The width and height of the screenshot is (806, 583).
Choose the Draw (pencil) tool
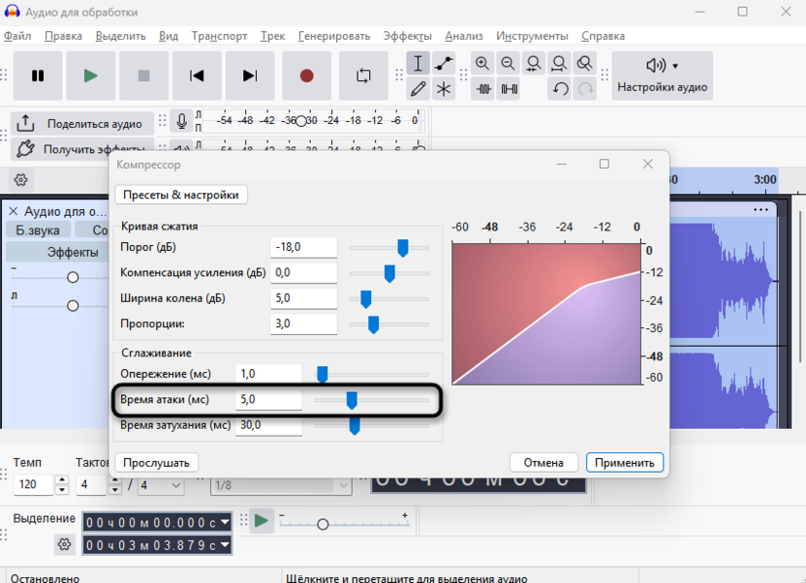tap(418, 89)
